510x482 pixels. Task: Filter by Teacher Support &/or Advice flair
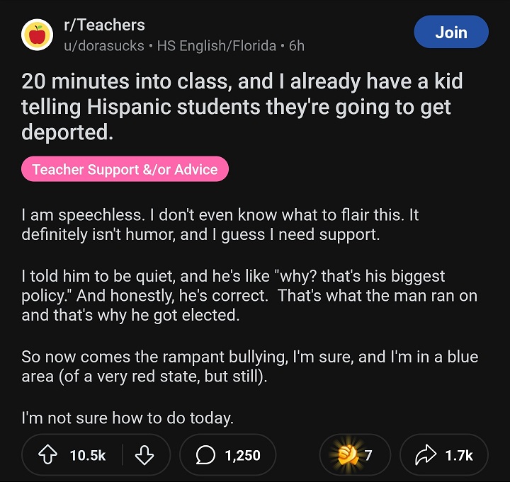(125, 169)
